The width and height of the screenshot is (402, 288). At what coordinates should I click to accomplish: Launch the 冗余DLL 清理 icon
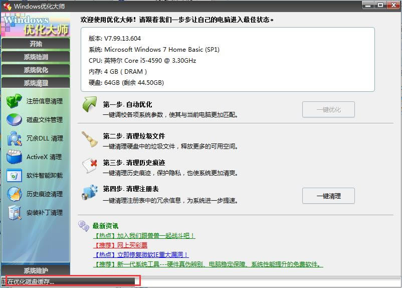[14, 138]
